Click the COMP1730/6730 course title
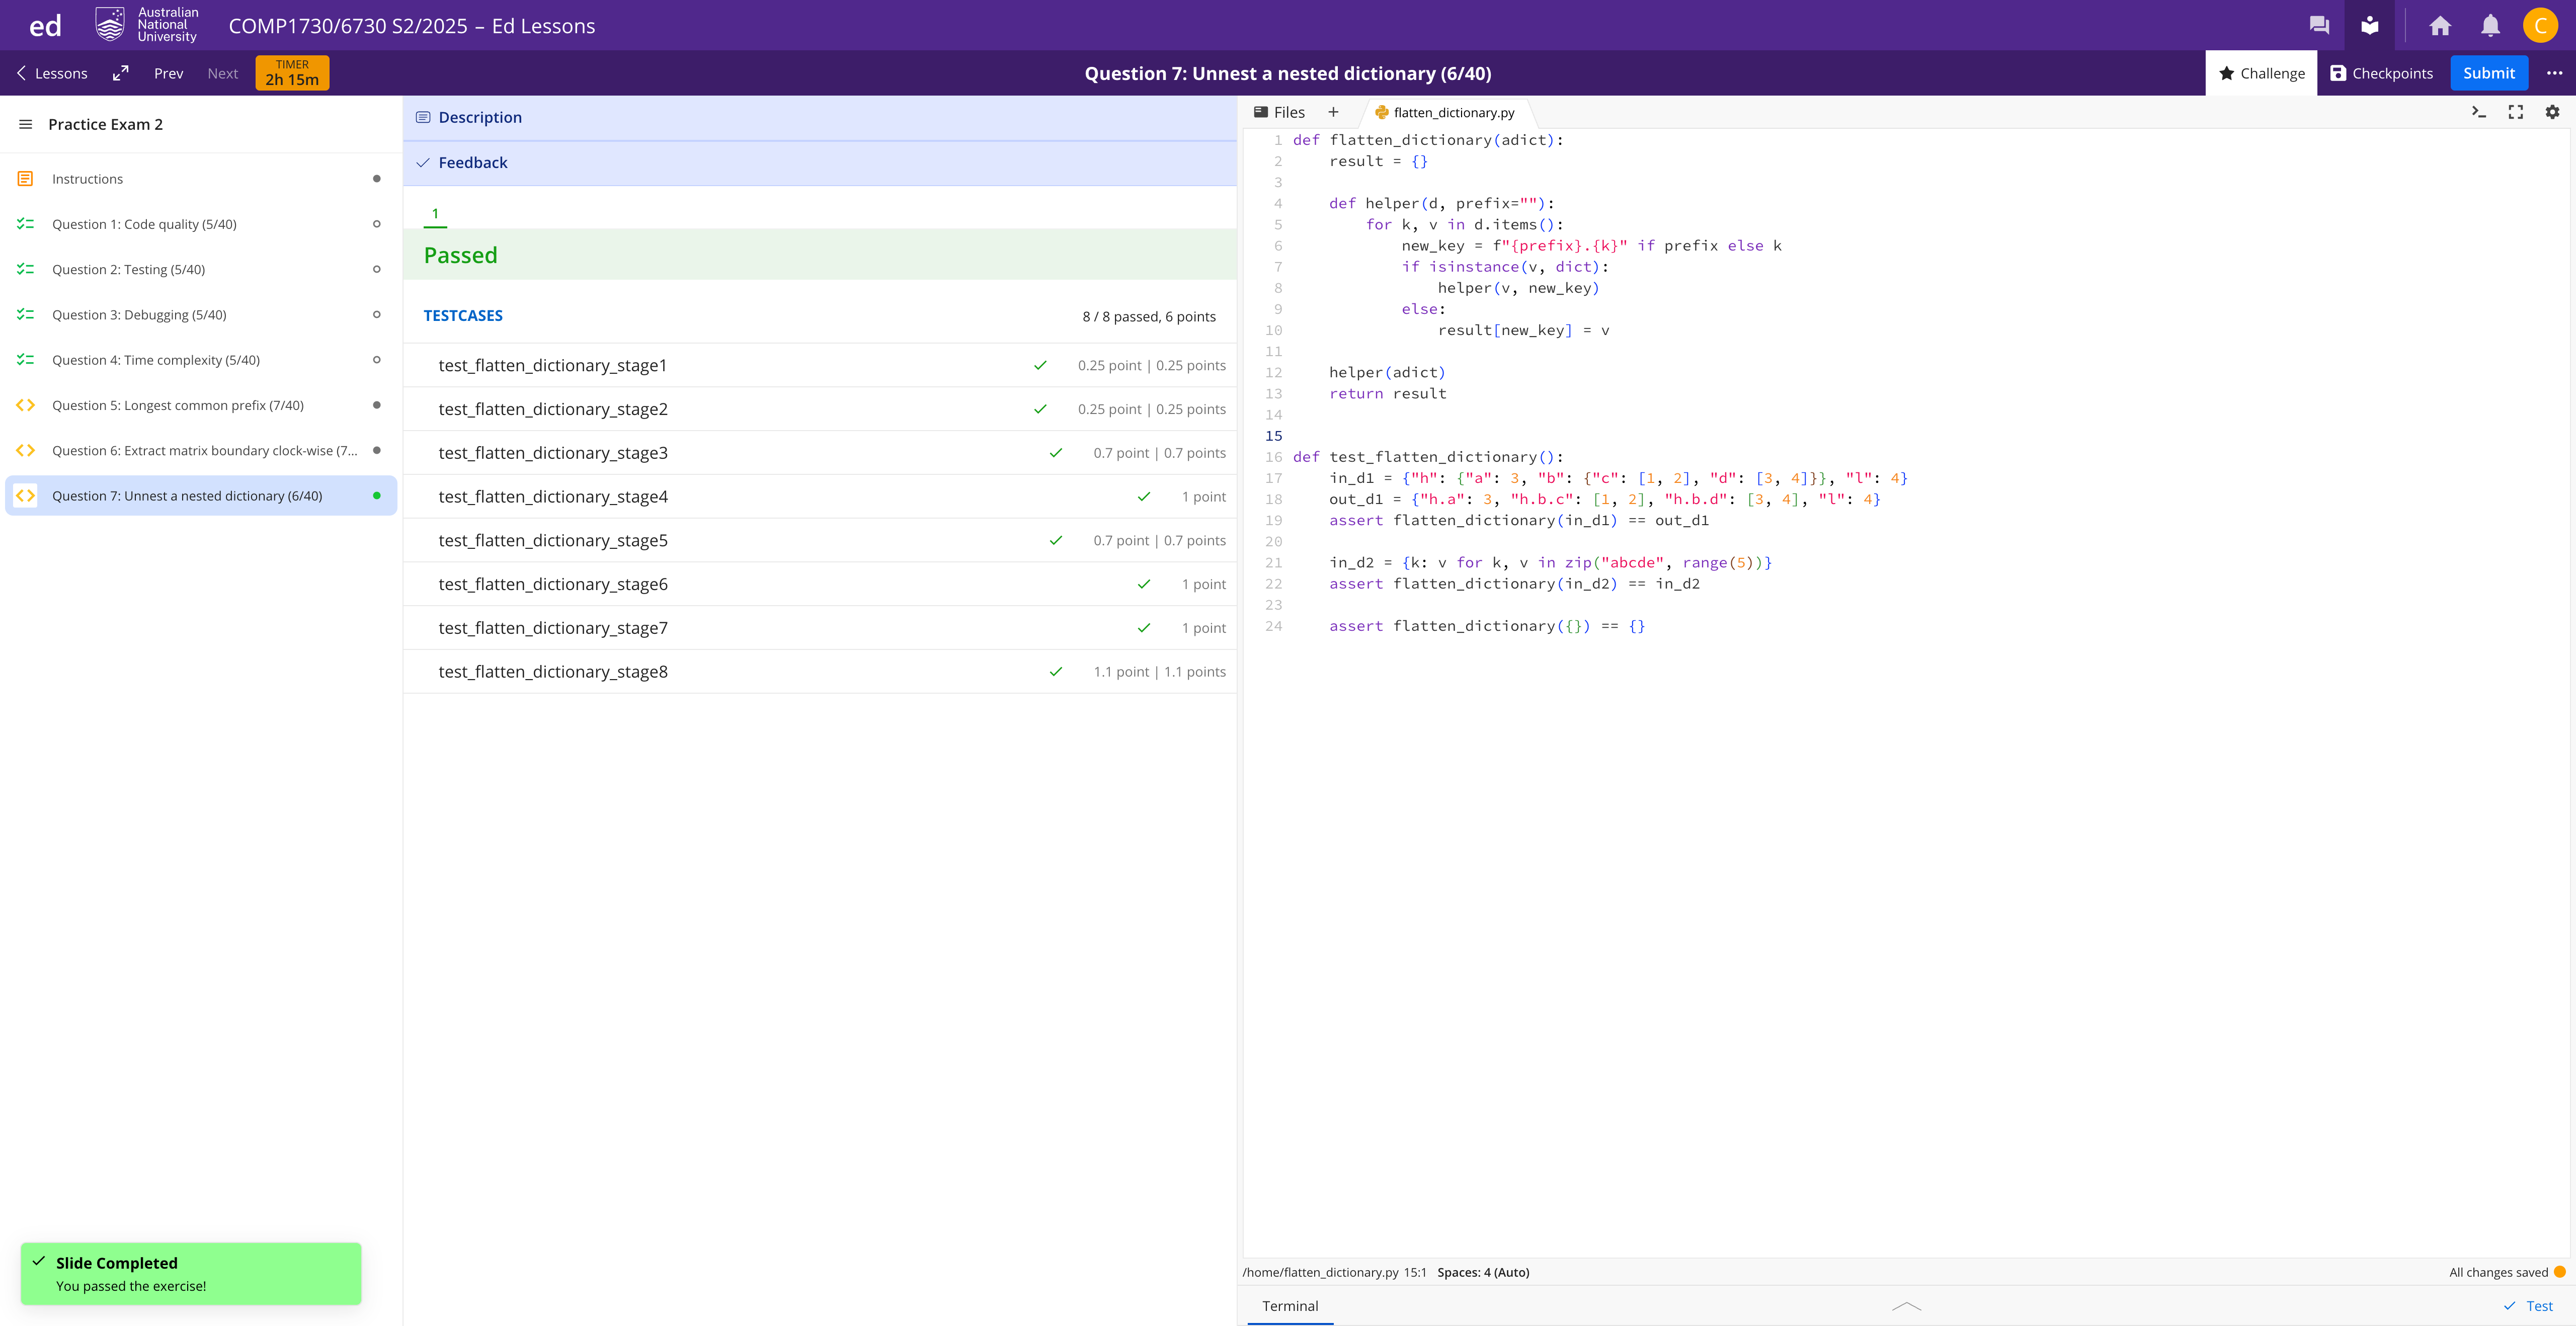The image size is (2576, 1326). click(x=412, y=25)
